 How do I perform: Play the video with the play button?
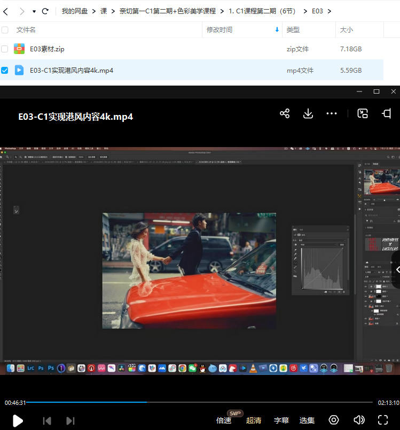coord(18,420)
